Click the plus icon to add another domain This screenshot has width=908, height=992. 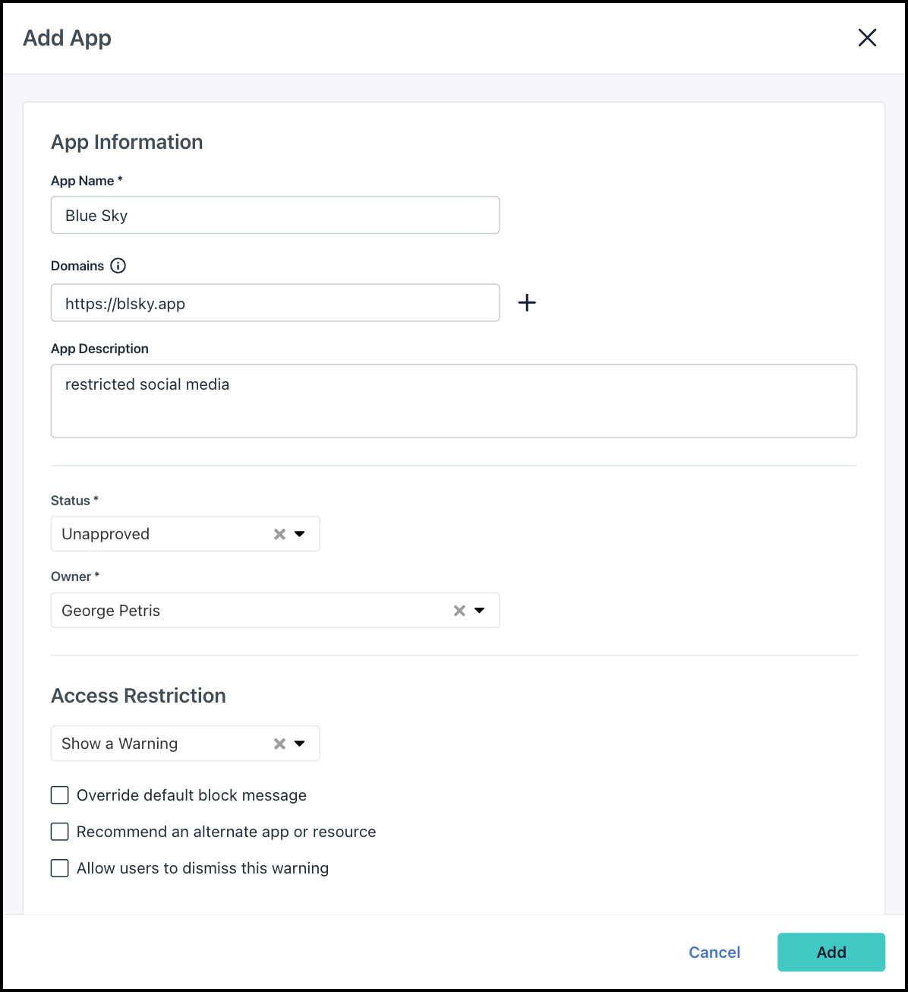tap(527, 302)
